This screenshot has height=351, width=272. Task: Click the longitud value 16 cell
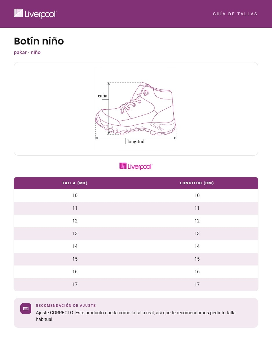click(197, 272)
